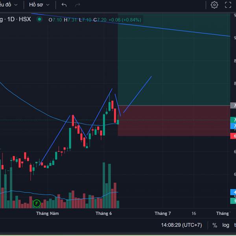Enter fullscreen mode

(x=228, y=5)
